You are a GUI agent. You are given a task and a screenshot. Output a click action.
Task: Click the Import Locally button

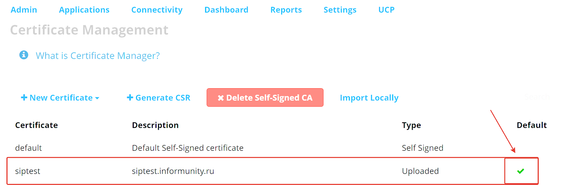tap(369, 98)
